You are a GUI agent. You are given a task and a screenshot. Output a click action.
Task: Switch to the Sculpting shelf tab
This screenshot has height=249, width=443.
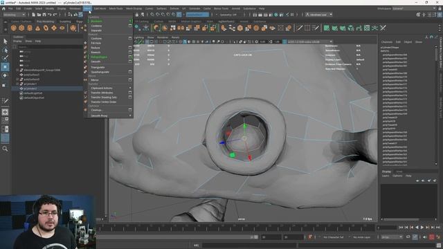[65, 21]
